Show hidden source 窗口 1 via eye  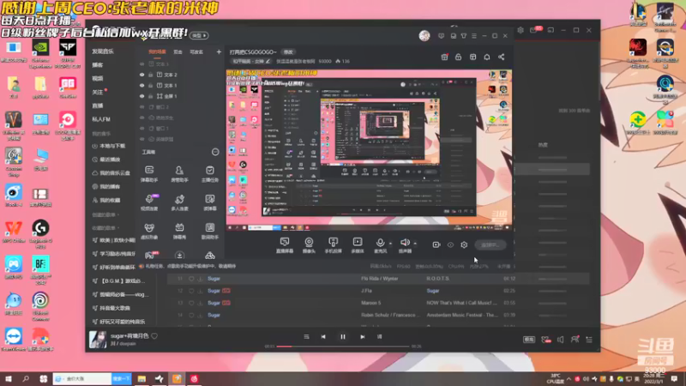coord(141,129)
